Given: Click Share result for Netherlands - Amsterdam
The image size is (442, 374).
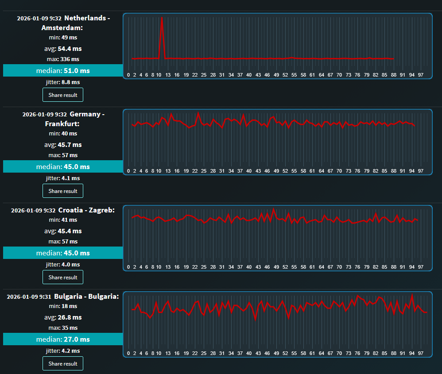Looking at the screenshot, I should (63, 95).
